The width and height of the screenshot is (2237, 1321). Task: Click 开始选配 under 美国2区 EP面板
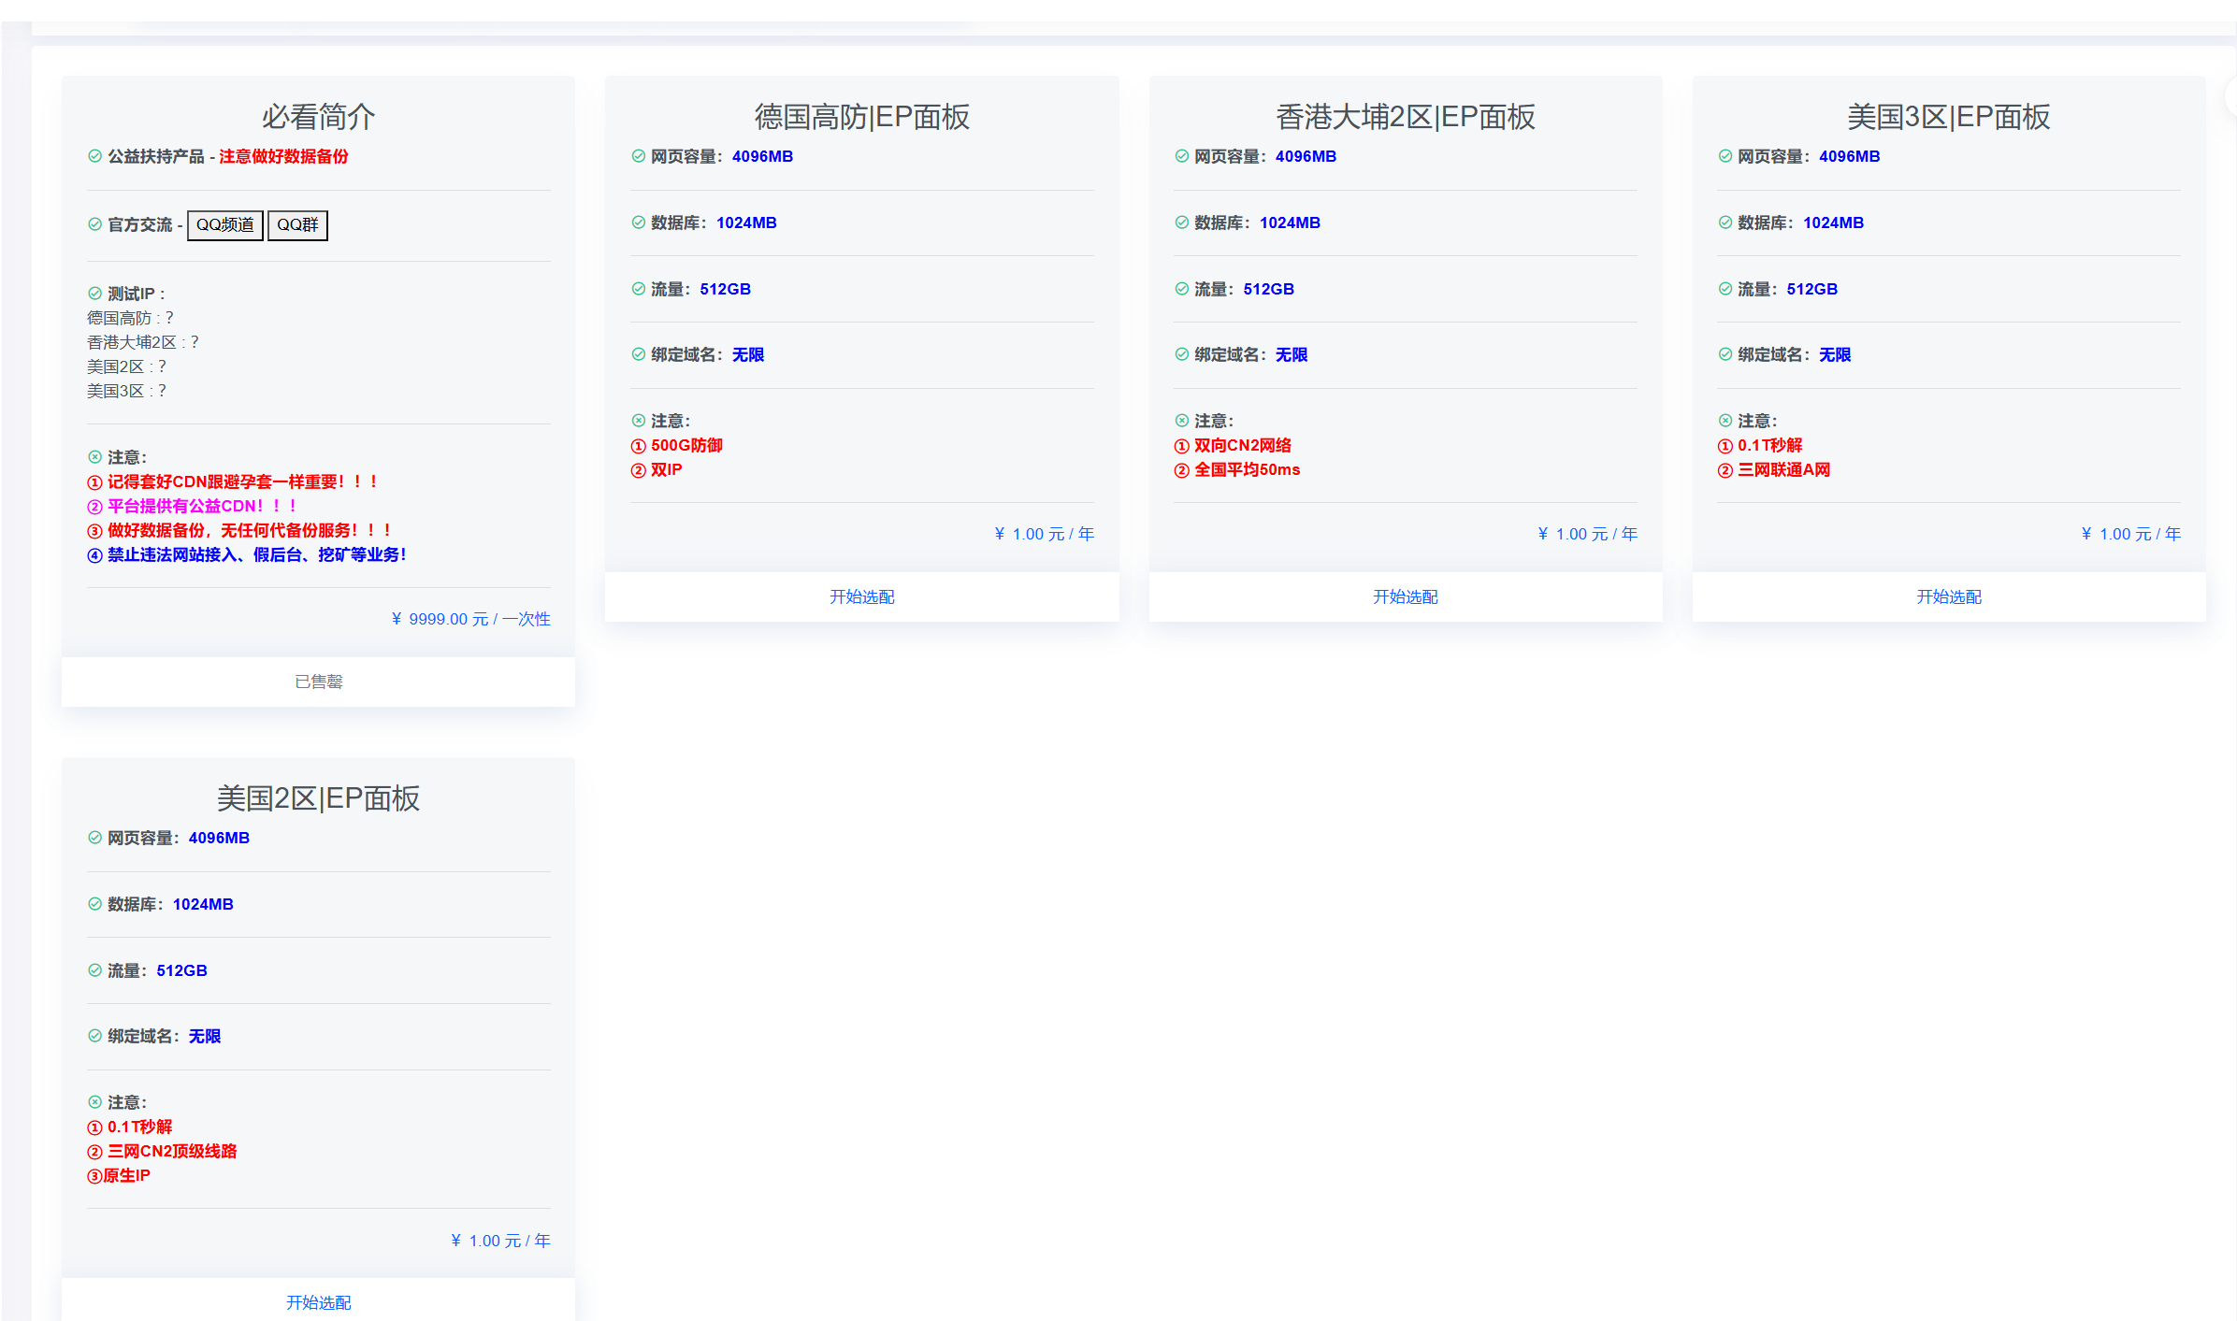click(x=318, y=1302)
